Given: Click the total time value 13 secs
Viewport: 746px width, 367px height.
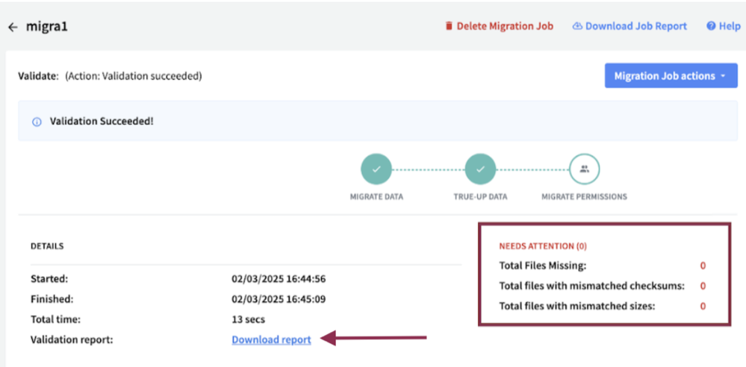Looking at the screenshot, I should tap(249, 319).
